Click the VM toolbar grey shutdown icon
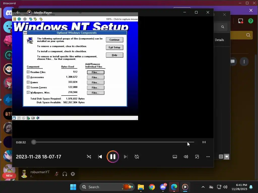Screen dimensions: 258x193 [x=25, y=19]
